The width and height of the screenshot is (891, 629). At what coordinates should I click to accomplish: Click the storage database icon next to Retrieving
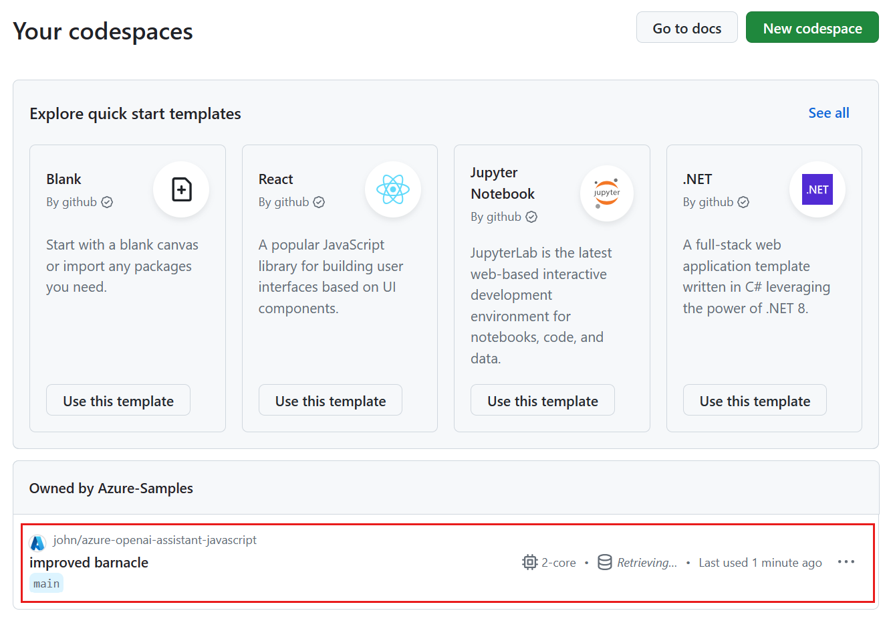point(605,562)
